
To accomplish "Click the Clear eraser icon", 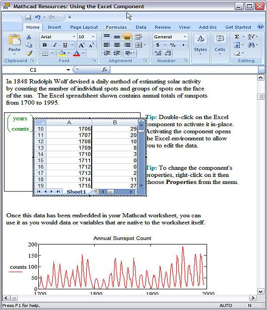I will pos(237,53).
